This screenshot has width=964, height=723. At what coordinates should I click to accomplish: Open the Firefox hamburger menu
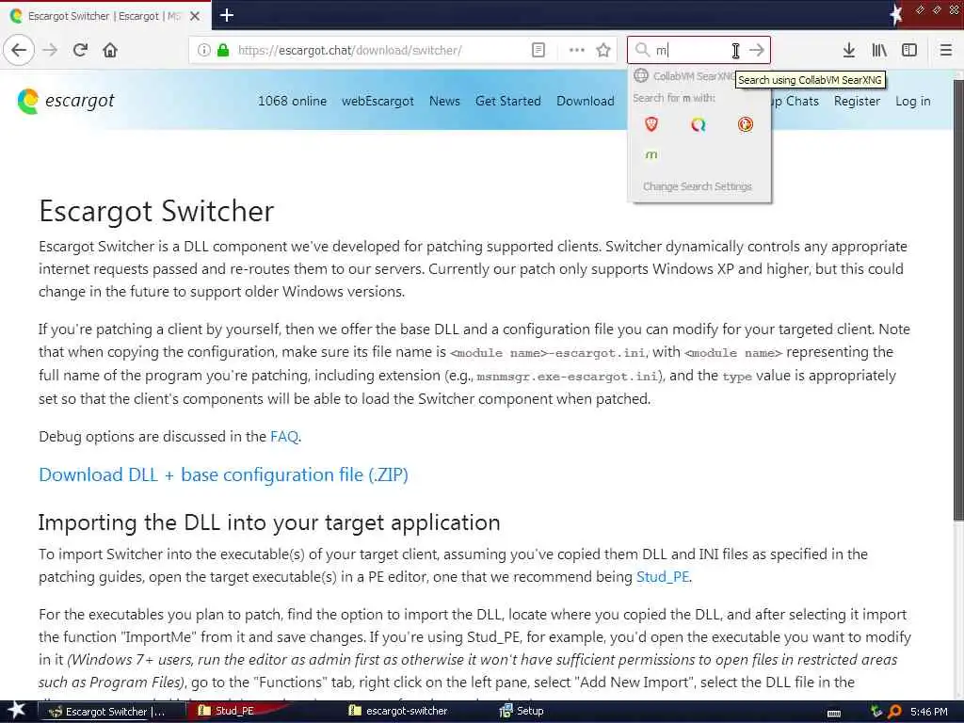click(945, 50)
